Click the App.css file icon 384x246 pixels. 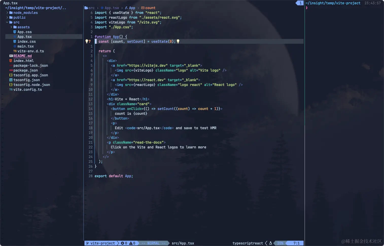pyautogui.click(x=15, y=32)
